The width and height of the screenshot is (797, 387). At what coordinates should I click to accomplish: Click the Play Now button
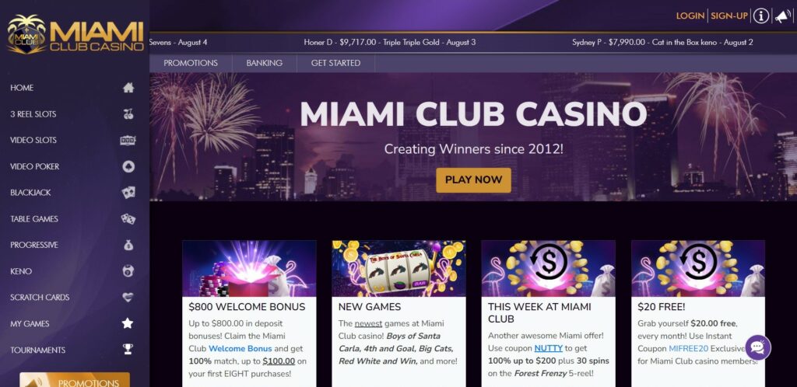473,180
